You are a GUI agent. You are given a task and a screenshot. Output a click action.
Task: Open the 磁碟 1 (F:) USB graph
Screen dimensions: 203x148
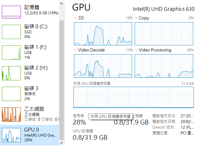[x=11, y=52]
